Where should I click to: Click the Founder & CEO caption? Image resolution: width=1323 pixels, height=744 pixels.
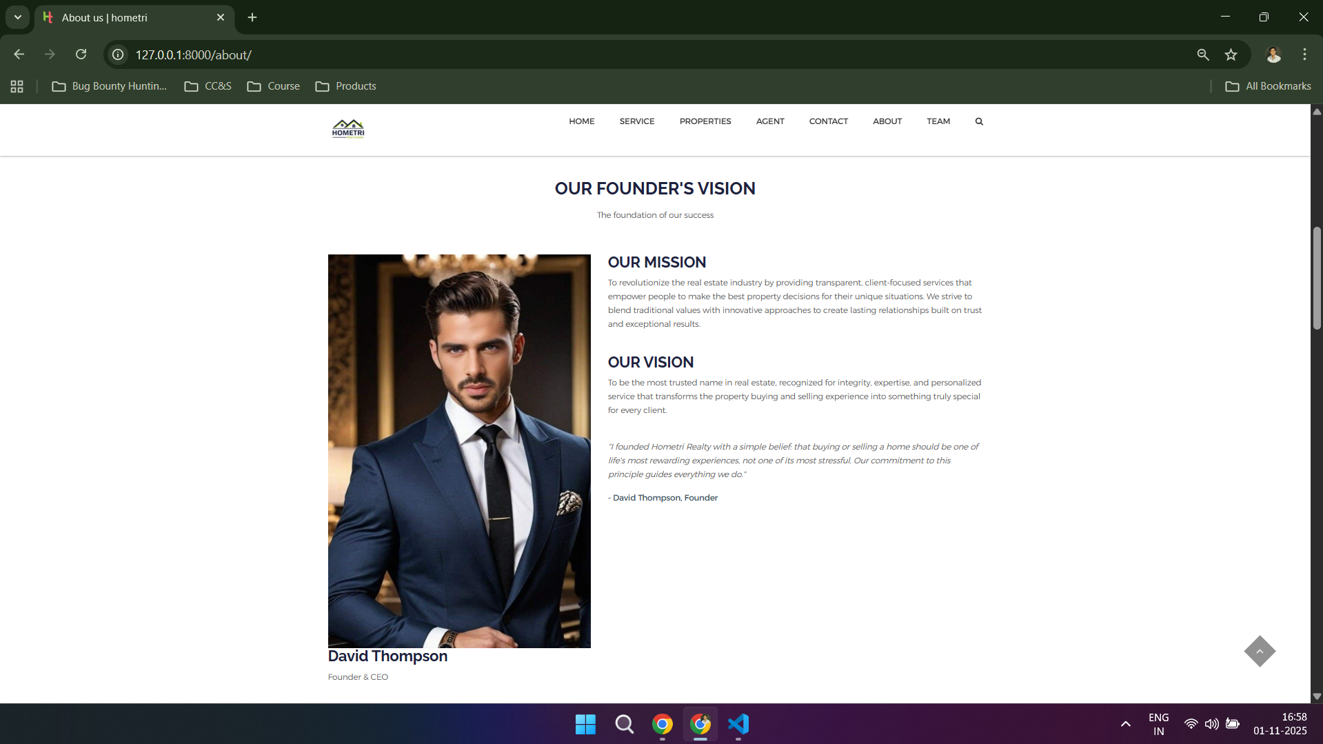pyautogui.click(x=358, y=677)
